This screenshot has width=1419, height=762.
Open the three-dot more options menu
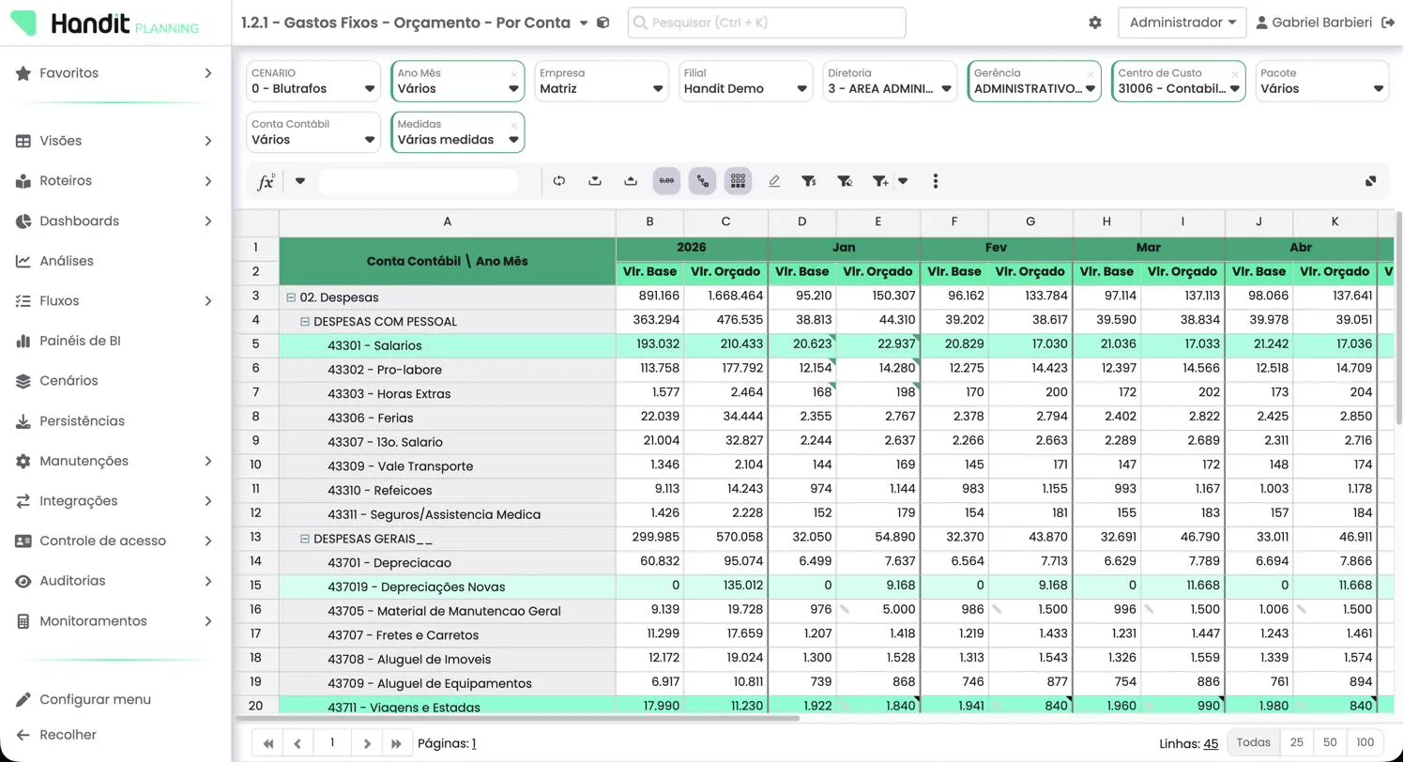pyautogui.click(x=936, y=181)
